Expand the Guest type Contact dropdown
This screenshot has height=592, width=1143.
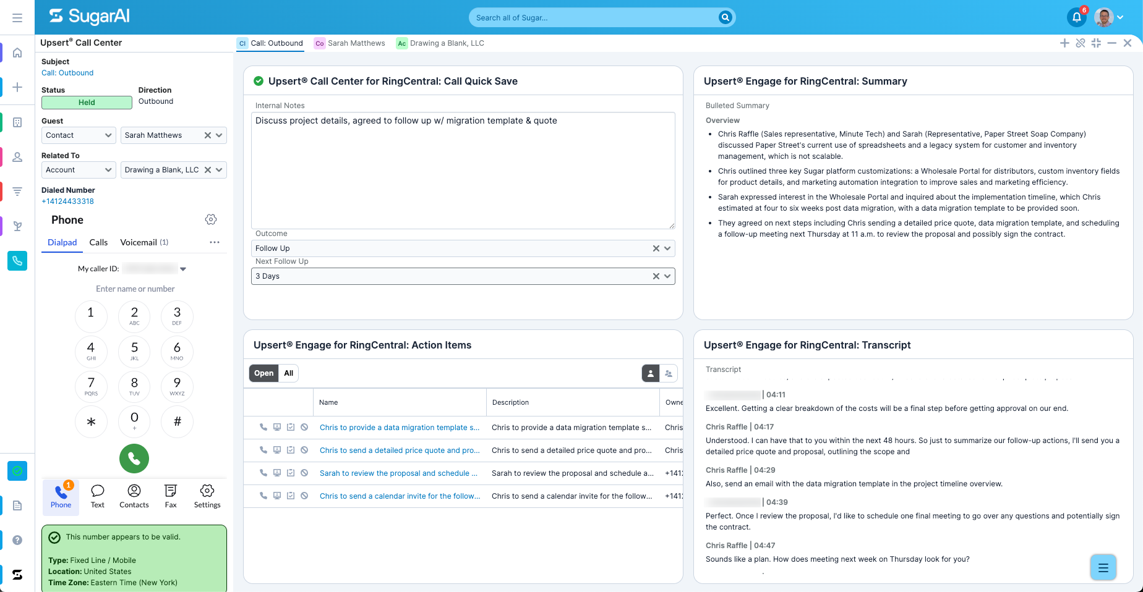(x=79, y=135)
